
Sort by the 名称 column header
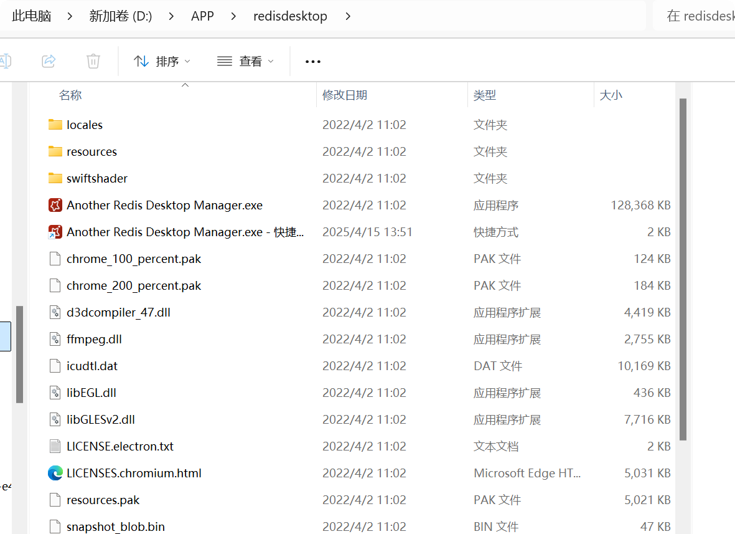click(70, 95)
